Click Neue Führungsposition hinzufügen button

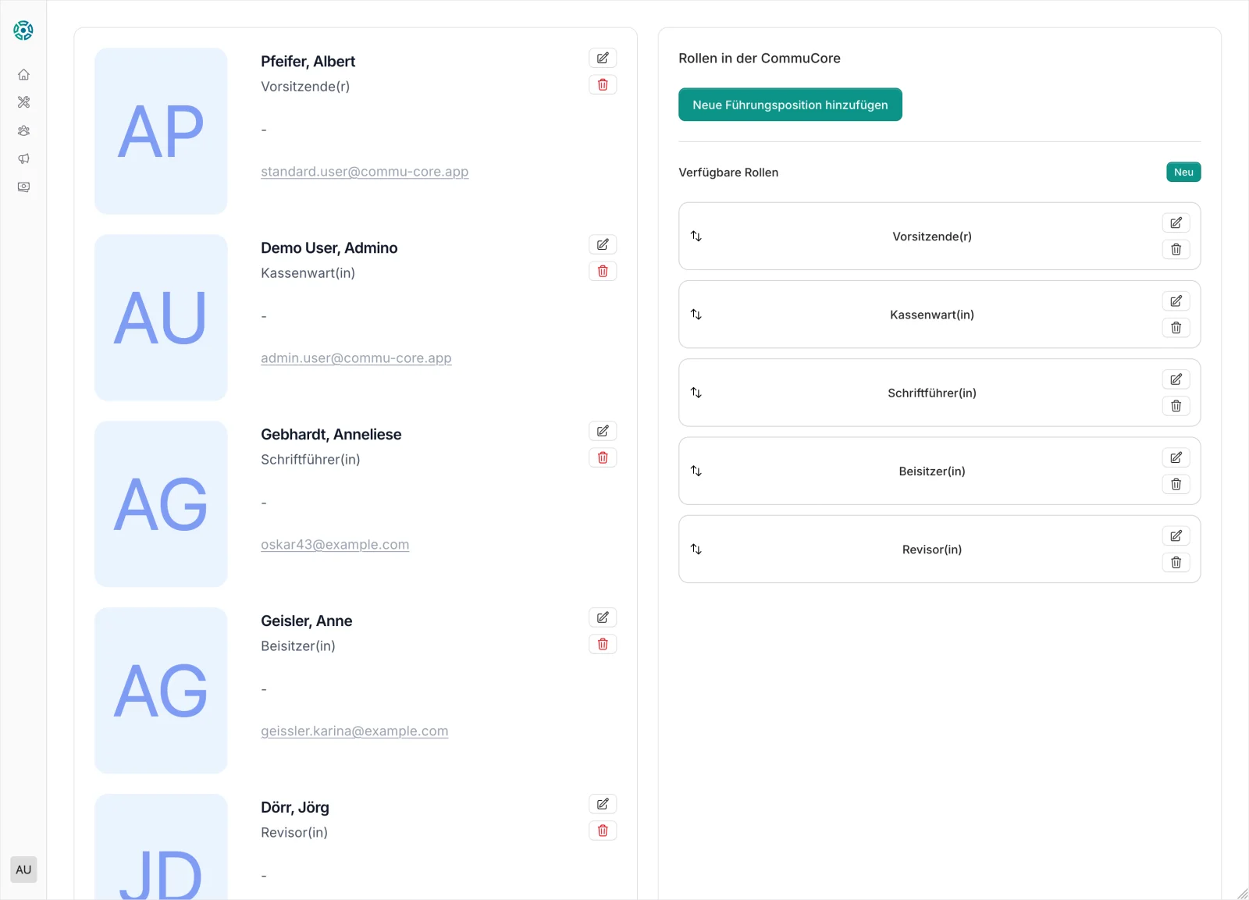[x=790, y=105]
